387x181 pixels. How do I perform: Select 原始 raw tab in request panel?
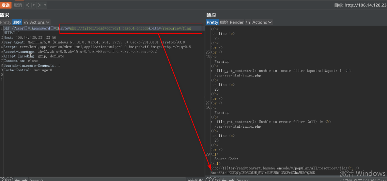pyautogui.click(x=17, y=22)
